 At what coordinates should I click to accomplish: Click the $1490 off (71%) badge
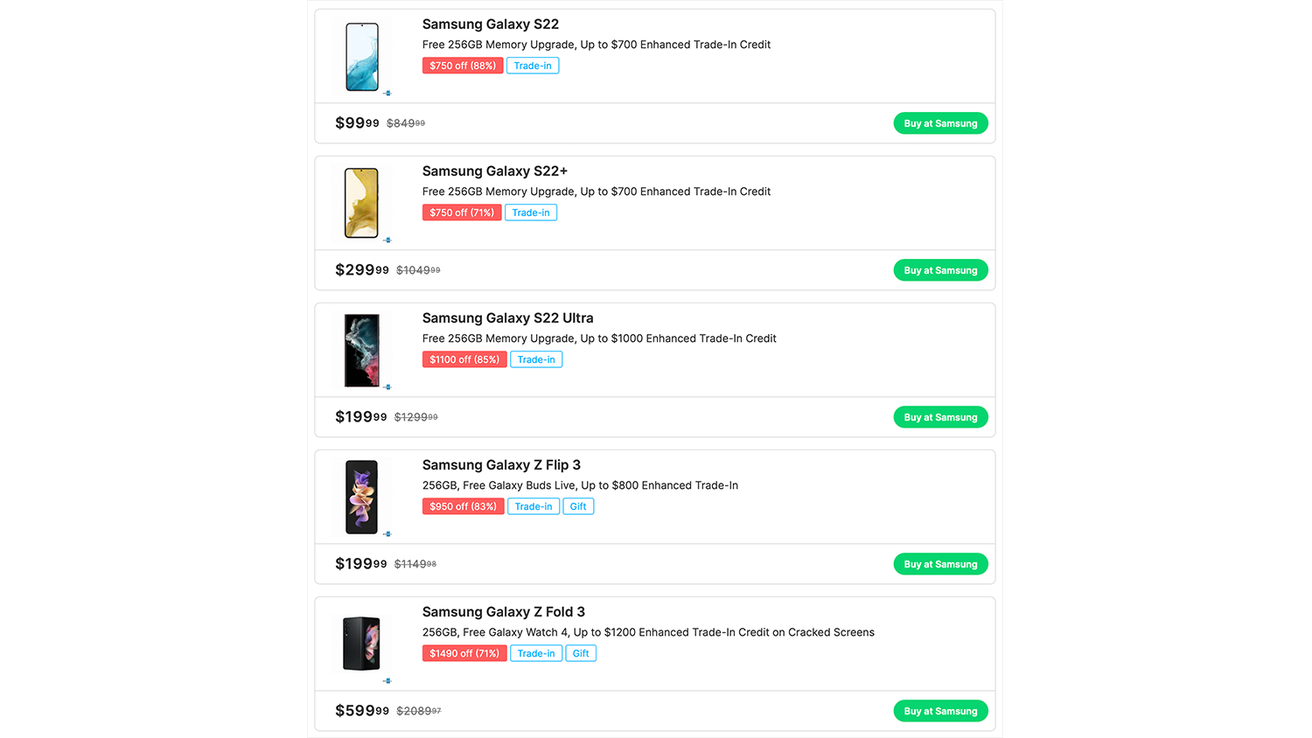tap(464, 653)
